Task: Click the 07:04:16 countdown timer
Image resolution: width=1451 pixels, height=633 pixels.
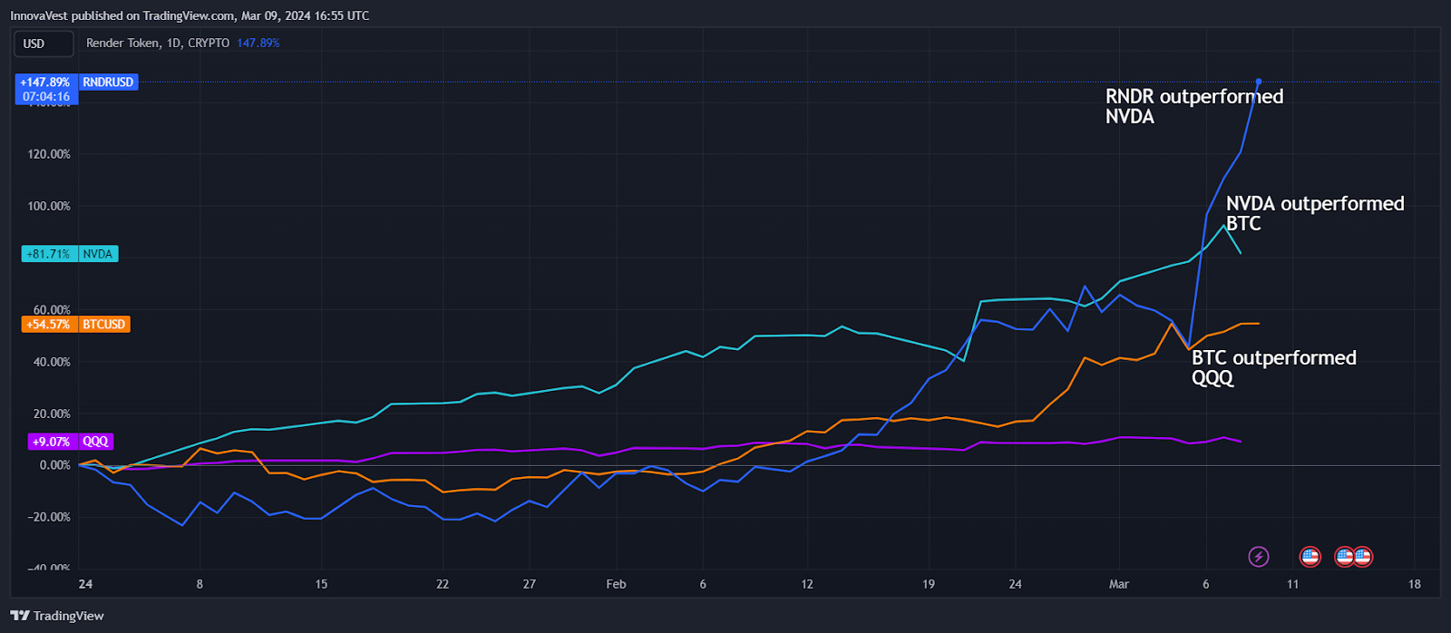Action: point(46,96)
